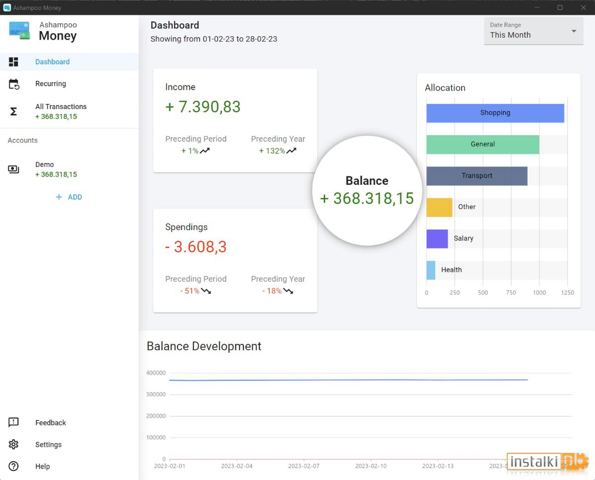This screenshot has width=595, height=480.
Task: Click the Recurring calendar icon
Action: point(14,84)
